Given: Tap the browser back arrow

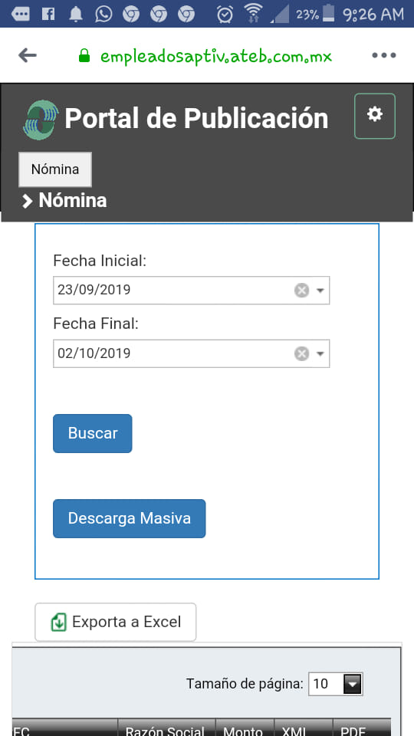Looking at the screenshot, I should [x=28, y=55].
